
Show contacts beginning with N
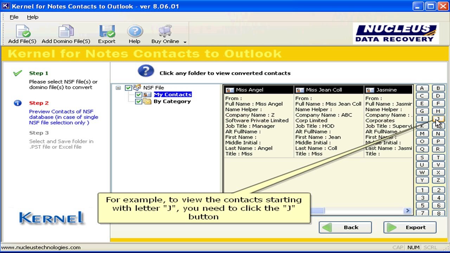[x=438, y=134]
